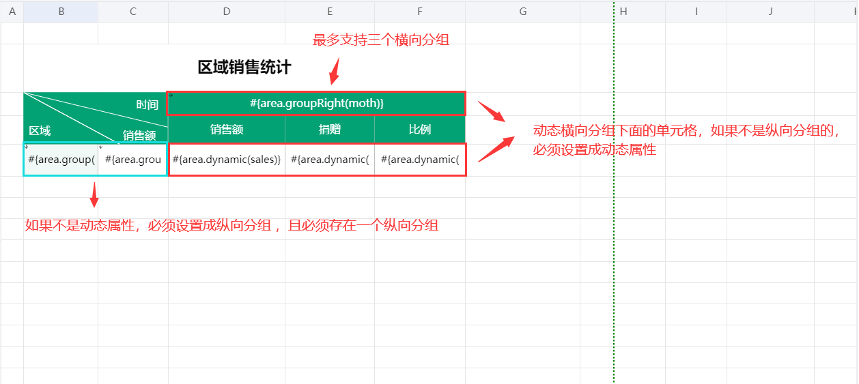This screenshot has width=859, height=384.
Task: Select the #{area.dynamic(sales)} cell
Action: coord(227,160)
